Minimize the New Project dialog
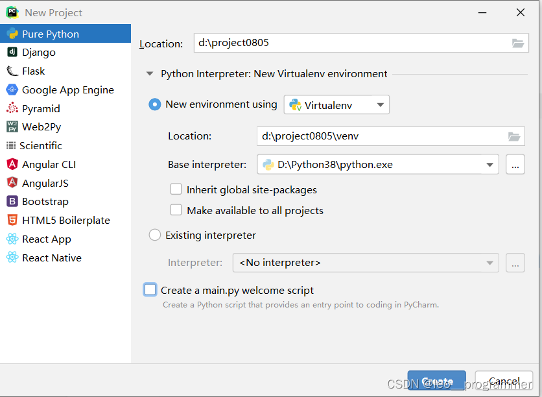This screenshot has height=397, width=542. [482, 13]
